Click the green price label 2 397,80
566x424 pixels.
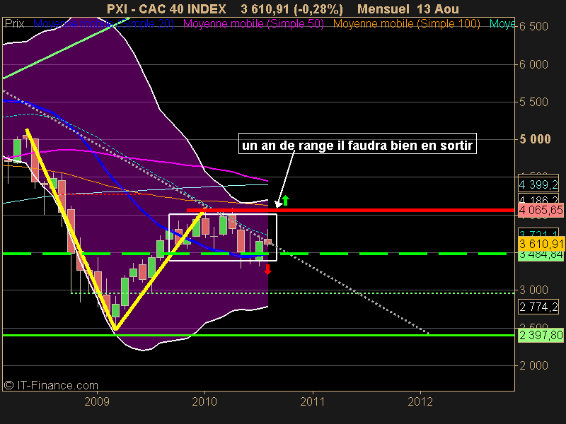point(541,335)
